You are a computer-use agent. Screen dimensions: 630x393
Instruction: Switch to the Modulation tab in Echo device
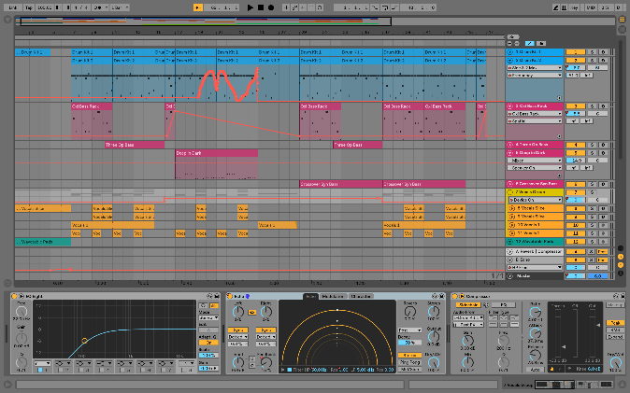333,296
